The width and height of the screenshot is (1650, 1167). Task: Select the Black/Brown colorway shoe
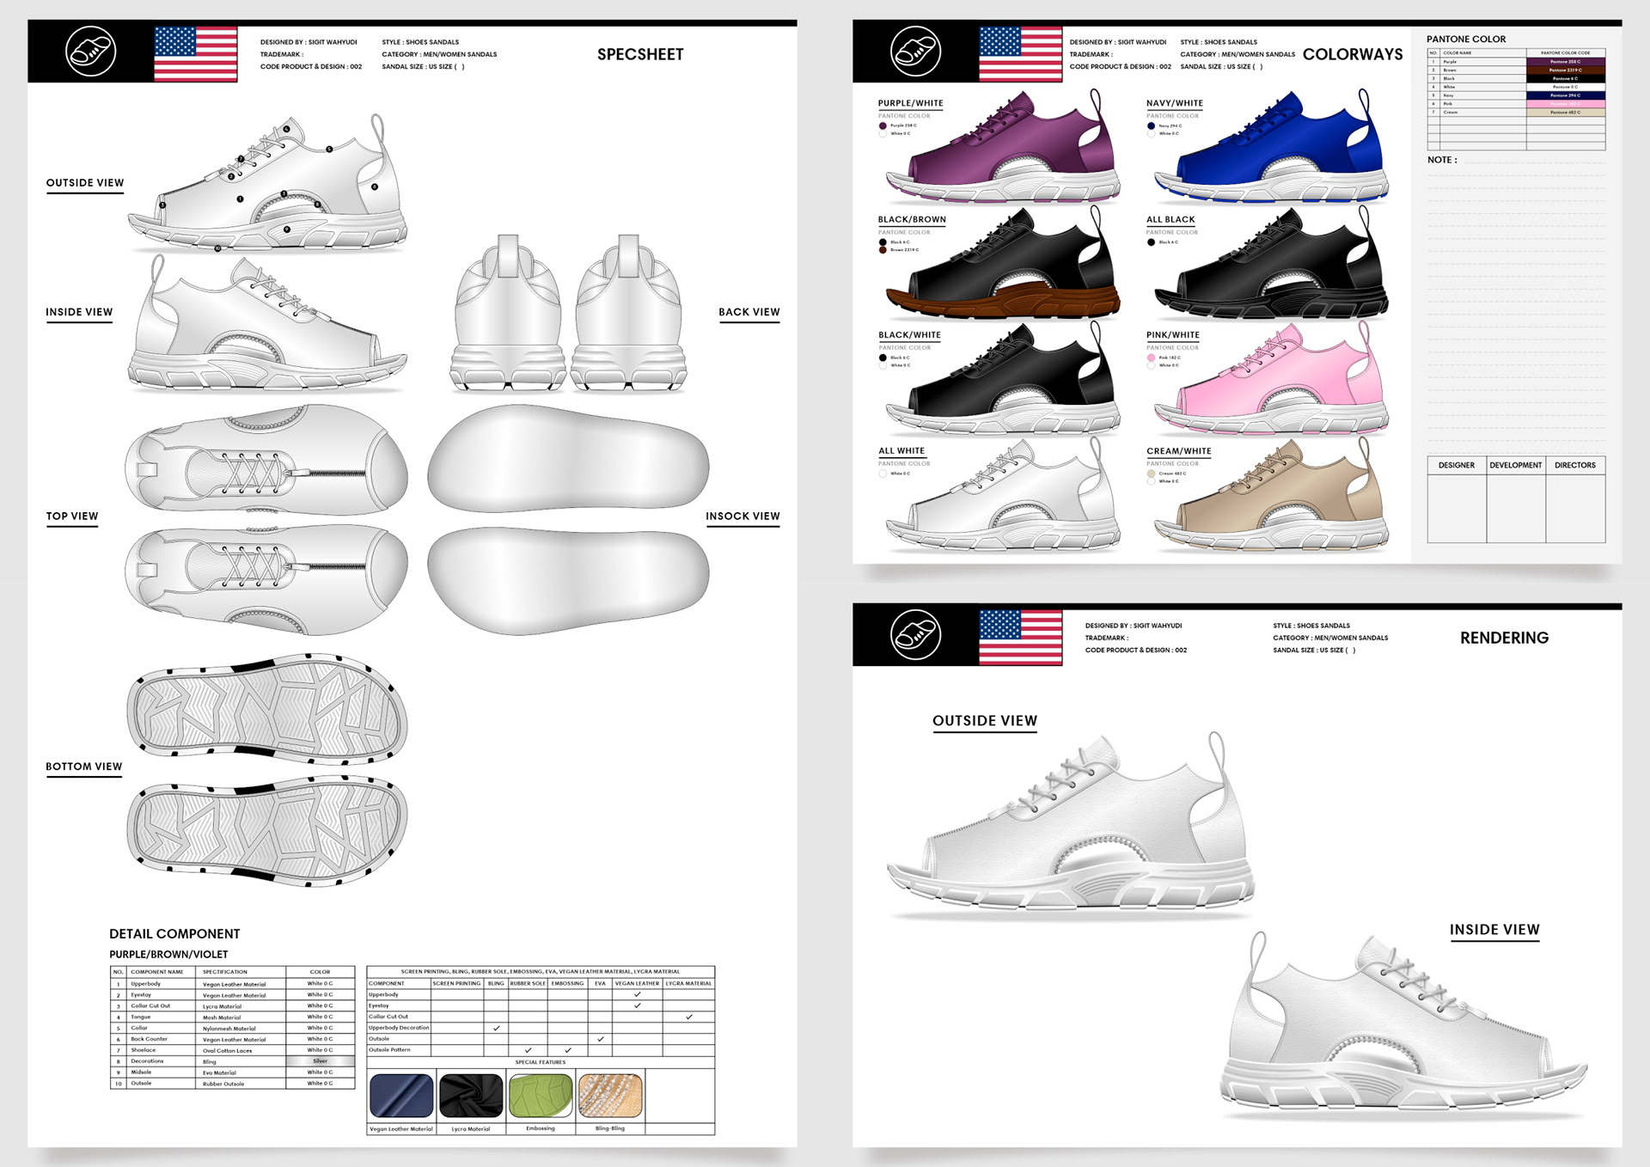click(1004, 263)
